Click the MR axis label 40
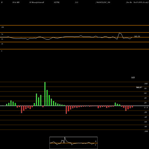This screenshot has width=149, height=149. point(145,98)
